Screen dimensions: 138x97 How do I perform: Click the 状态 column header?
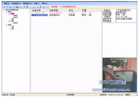click(x=71, y=10)
